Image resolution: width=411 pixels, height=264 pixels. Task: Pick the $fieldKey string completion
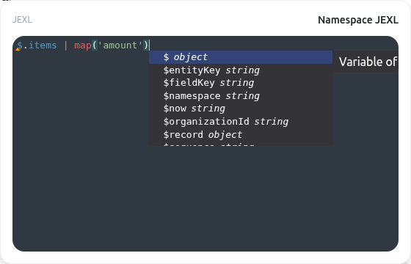pyautogui.click(x=241, y=83)
